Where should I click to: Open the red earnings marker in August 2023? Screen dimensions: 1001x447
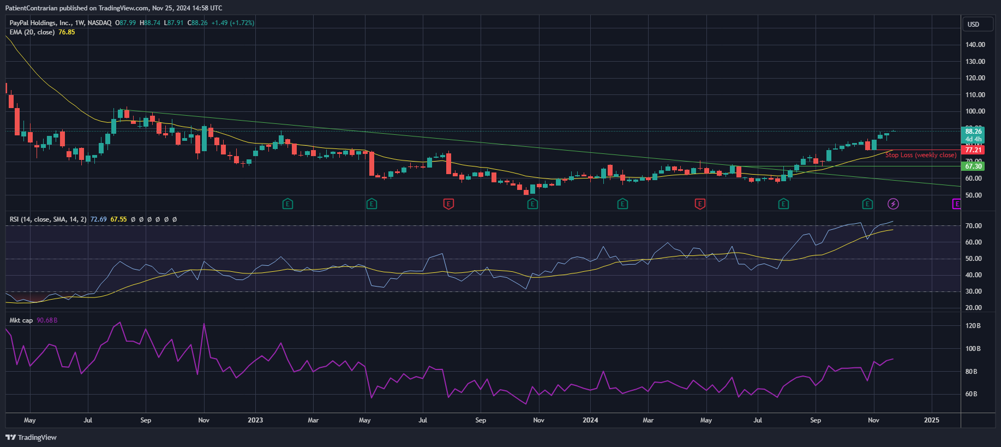(448, 204)
